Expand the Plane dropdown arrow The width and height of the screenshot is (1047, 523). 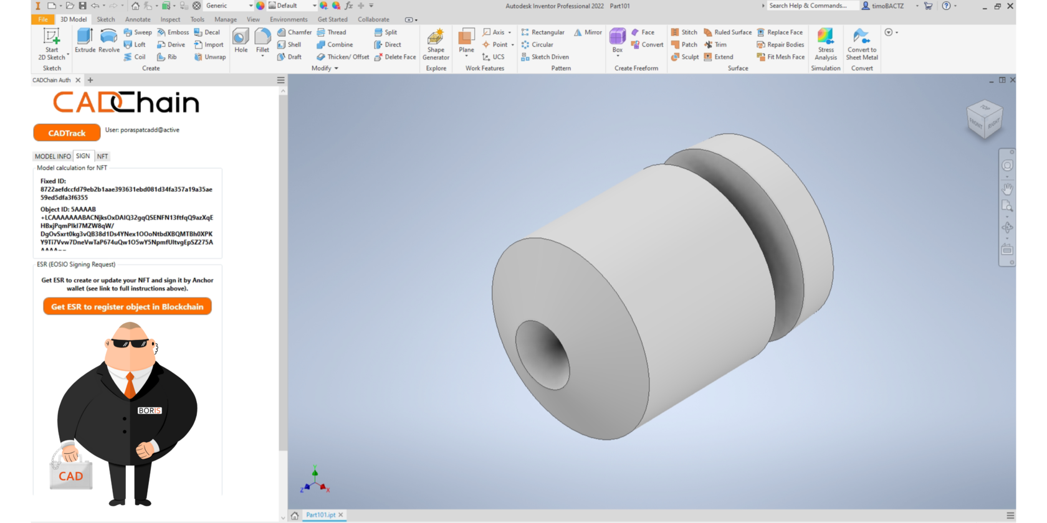pos(466,57)
